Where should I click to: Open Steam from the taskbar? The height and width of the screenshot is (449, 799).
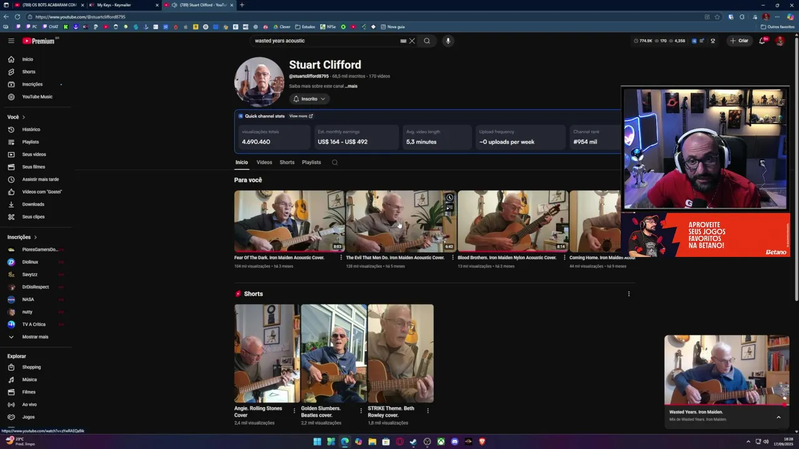click(413, 442)
